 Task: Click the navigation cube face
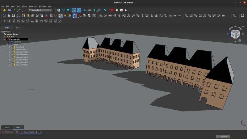(235, 34)
